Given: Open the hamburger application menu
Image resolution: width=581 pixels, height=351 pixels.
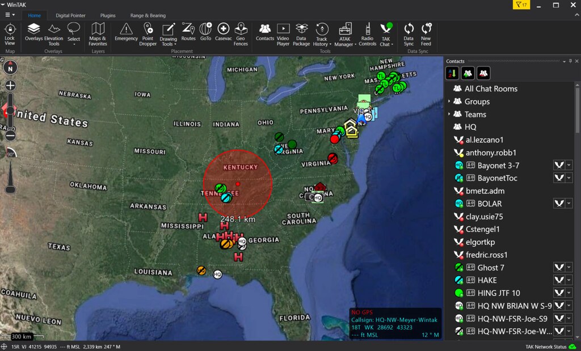Looking at the screenshot, I should pyautogui.click(x=10, y=15).
